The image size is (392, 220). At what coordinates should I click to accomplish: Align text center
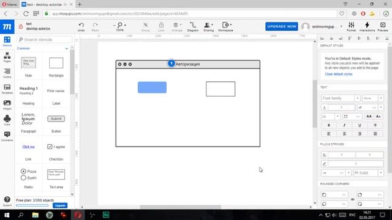point(344,134)
